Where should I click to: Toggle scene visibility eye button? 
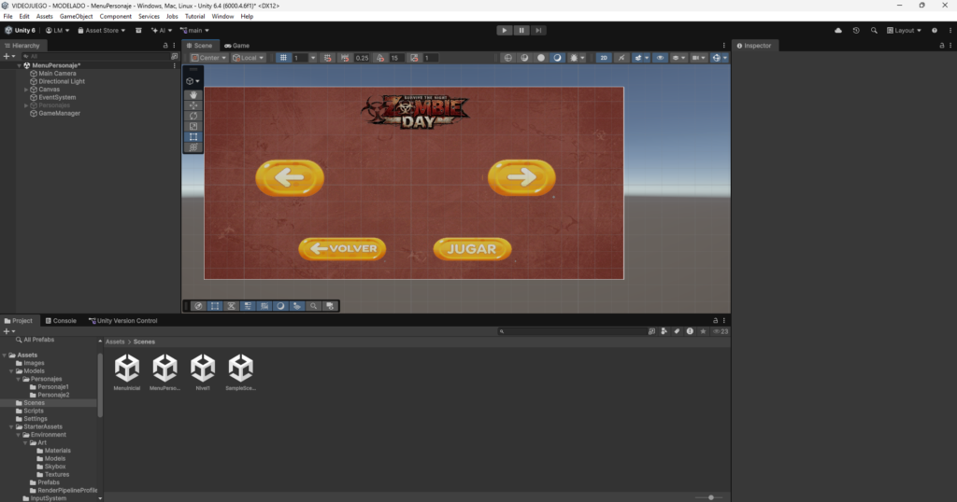(x=660, y=58)
